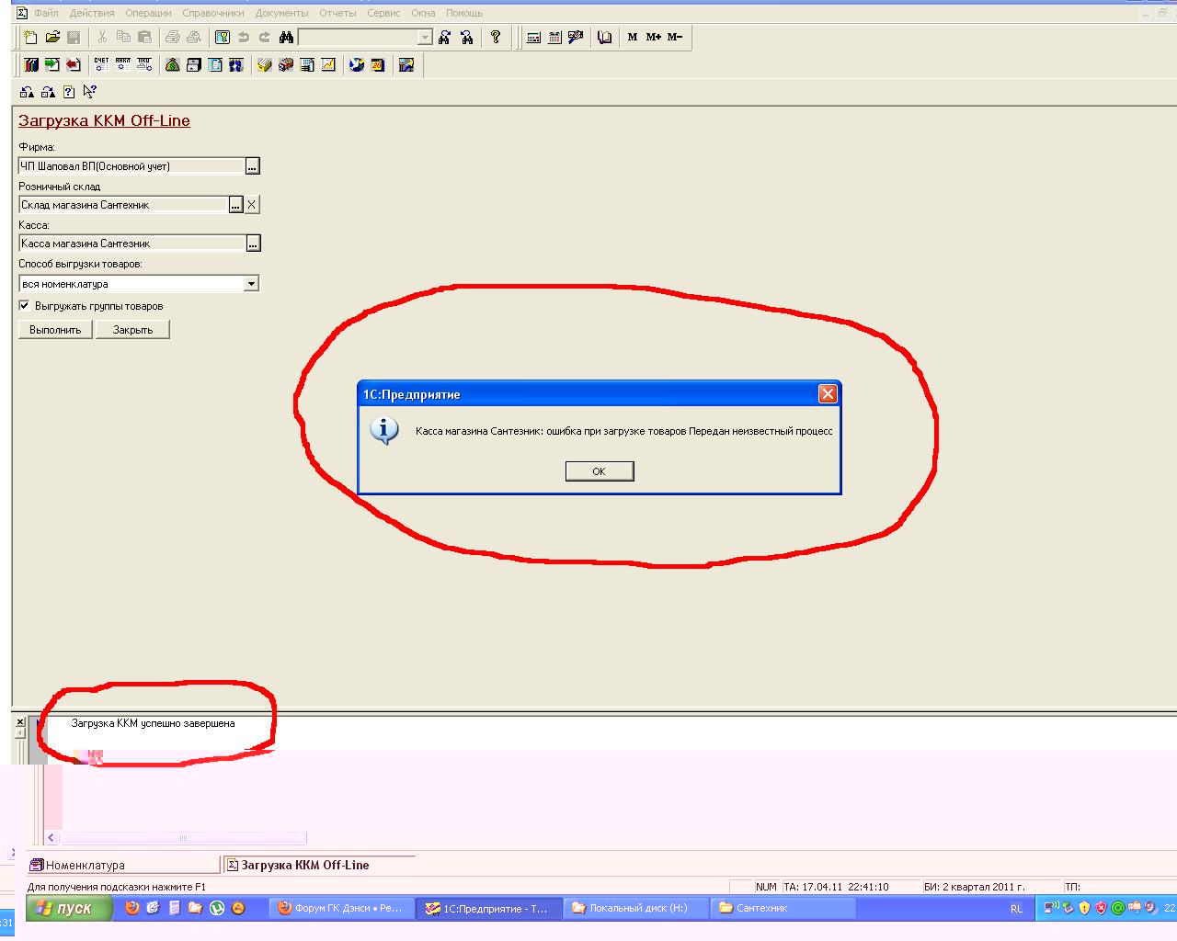Open the Помощь menu

(464, 13)
